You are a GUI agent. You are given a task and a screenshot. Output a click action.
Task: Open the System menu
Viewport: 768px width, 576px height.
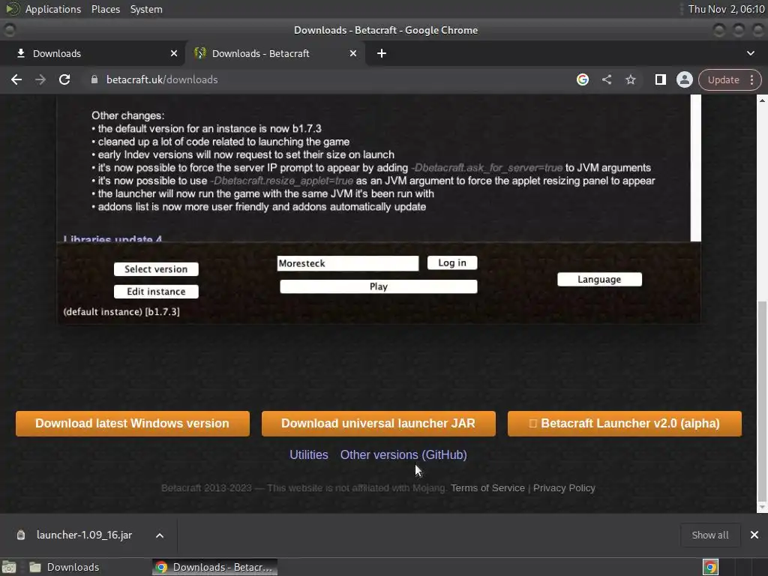coord(146,9)
